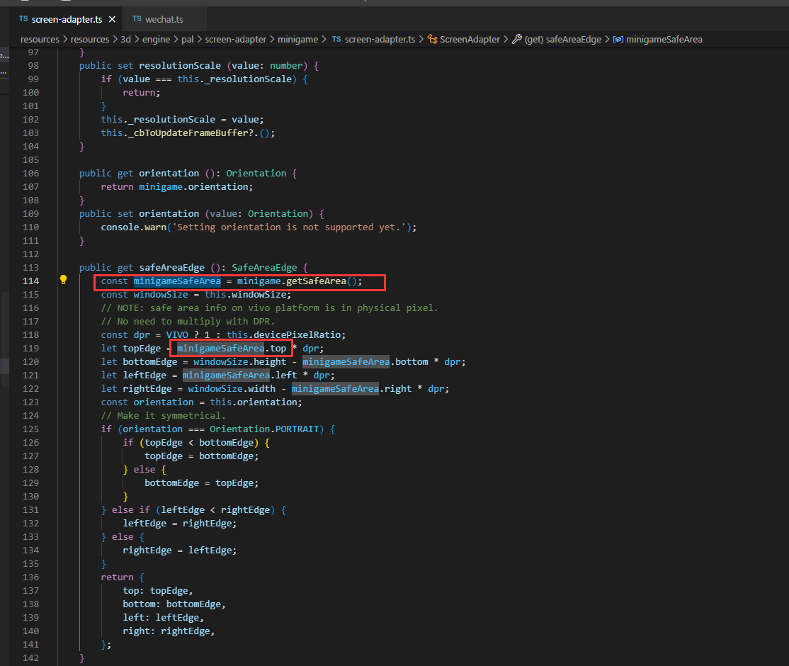Screen dimensions: 789x666
Task: Click getSafeArea method call on line 114
Action: point(316,281)
